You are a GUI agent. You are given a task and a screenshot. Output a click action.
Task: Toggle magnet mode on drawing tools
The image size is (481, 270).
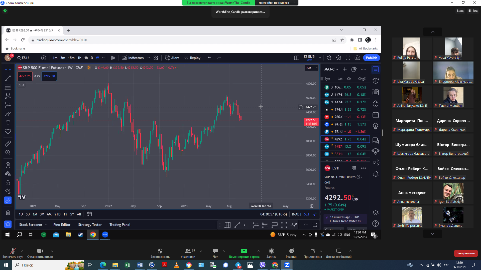coord(8,165)
